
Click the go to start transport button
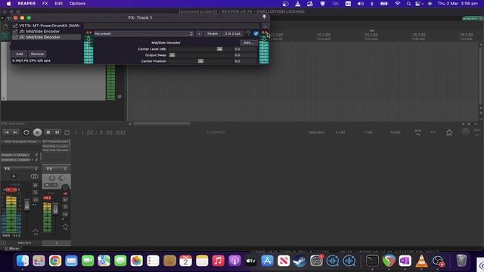pos(7,132)
